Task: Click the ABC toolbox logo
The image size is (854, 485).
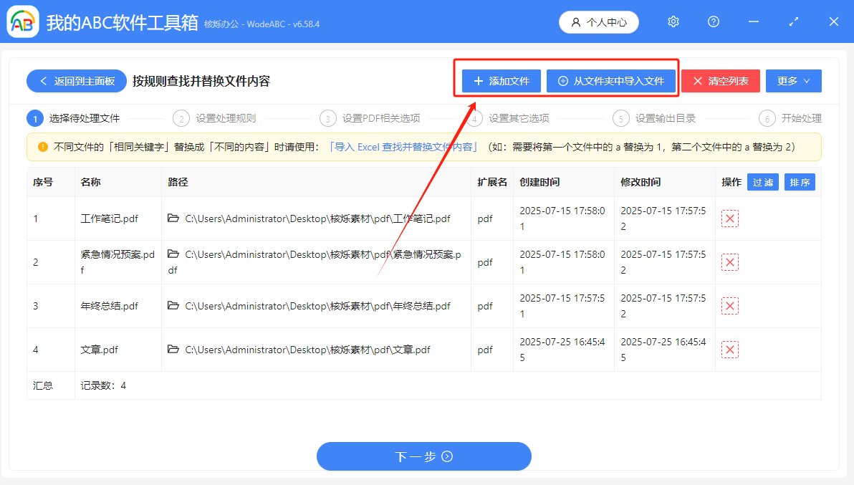Action: click(x=22, y=21)
